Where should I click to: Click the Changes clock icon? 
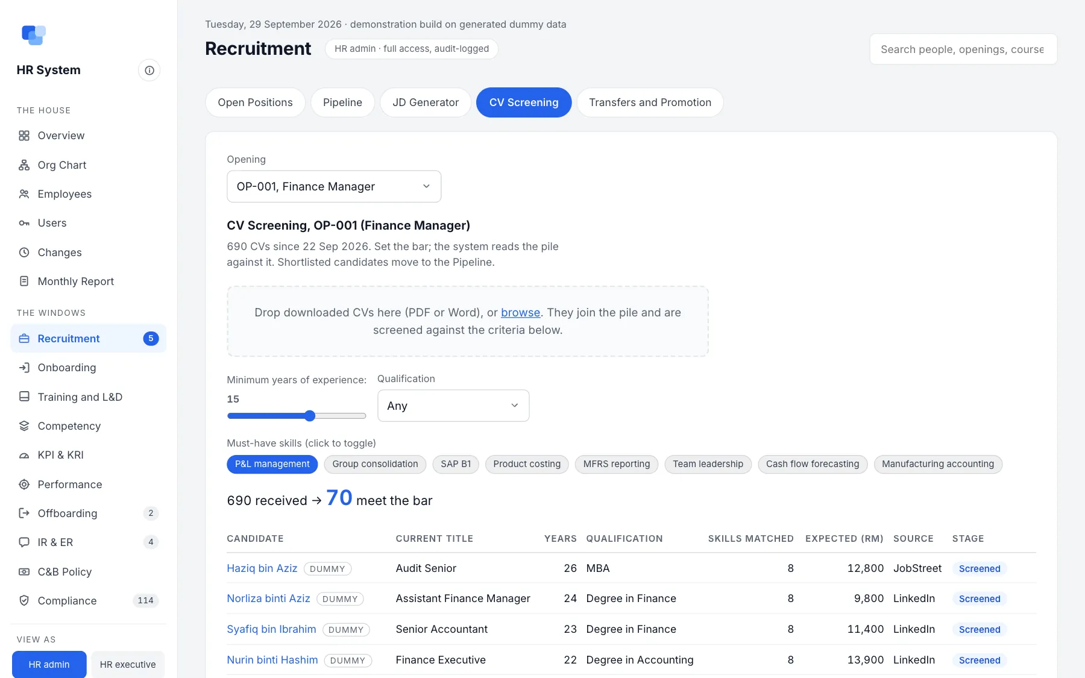(x=24, y=253)
